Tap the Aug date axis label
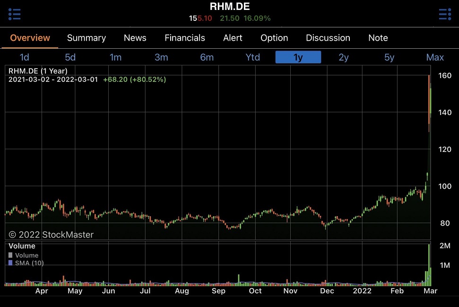The width and height of the screenshot is (459, 307). (x=182, y=291)
